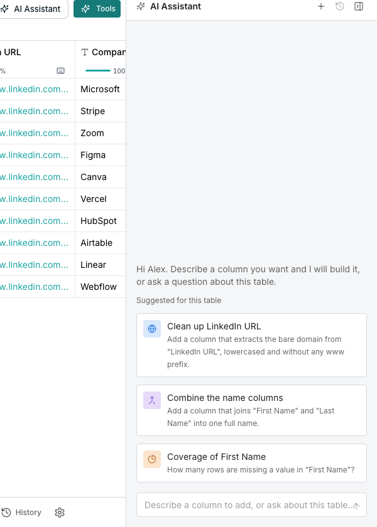Click the teal Tools button
This screenshot has width=377, height=527.
point(97,9)
